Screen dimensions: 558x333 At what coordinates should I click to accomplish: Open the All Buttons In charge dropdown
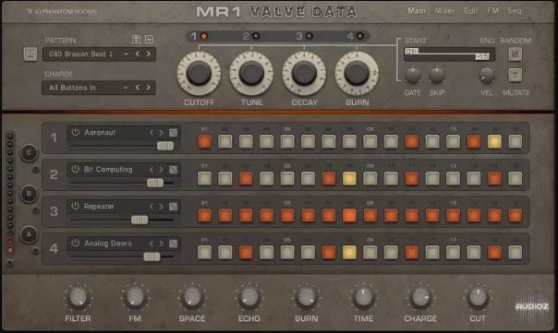(x=99, y=88)
